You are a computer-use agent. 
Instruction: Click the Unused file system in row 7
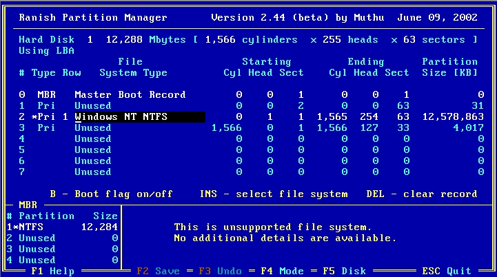tap(93, 172)
